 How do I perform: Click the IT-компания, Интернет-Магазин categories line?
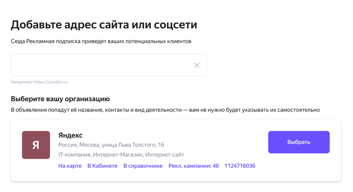coord(121,155)
